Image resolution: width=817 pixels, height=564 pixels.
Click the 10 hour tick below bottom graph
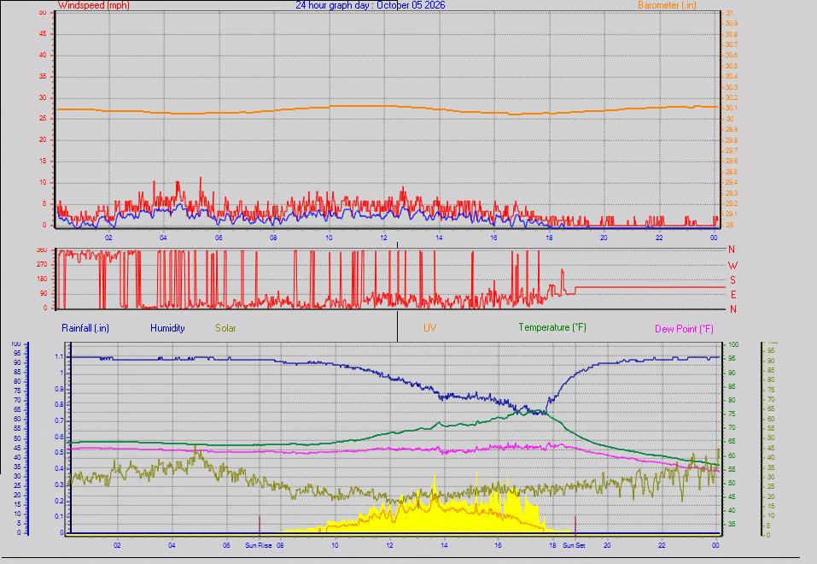[335, 545]
